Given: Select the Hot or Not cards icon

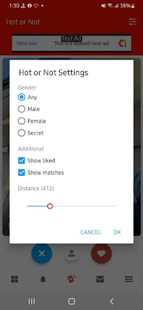Looking at the screenshot, I should (72, 279).
